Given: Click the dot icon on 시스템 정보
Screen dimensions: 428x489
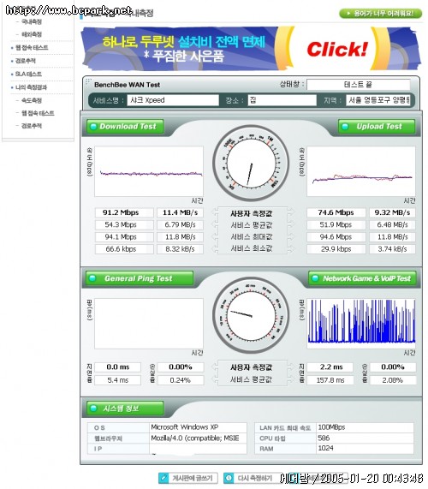Looking at the screenshot, I should pyautogui.click(x=93, y=408).
